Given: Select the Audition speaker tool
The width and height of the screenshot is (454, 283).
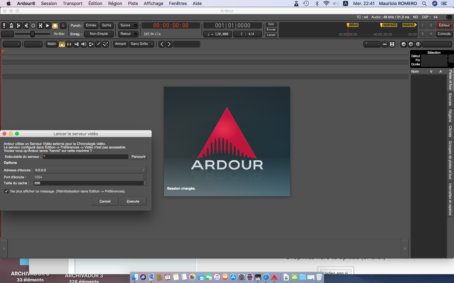Looking at the screenshot, I should [84, 44].
